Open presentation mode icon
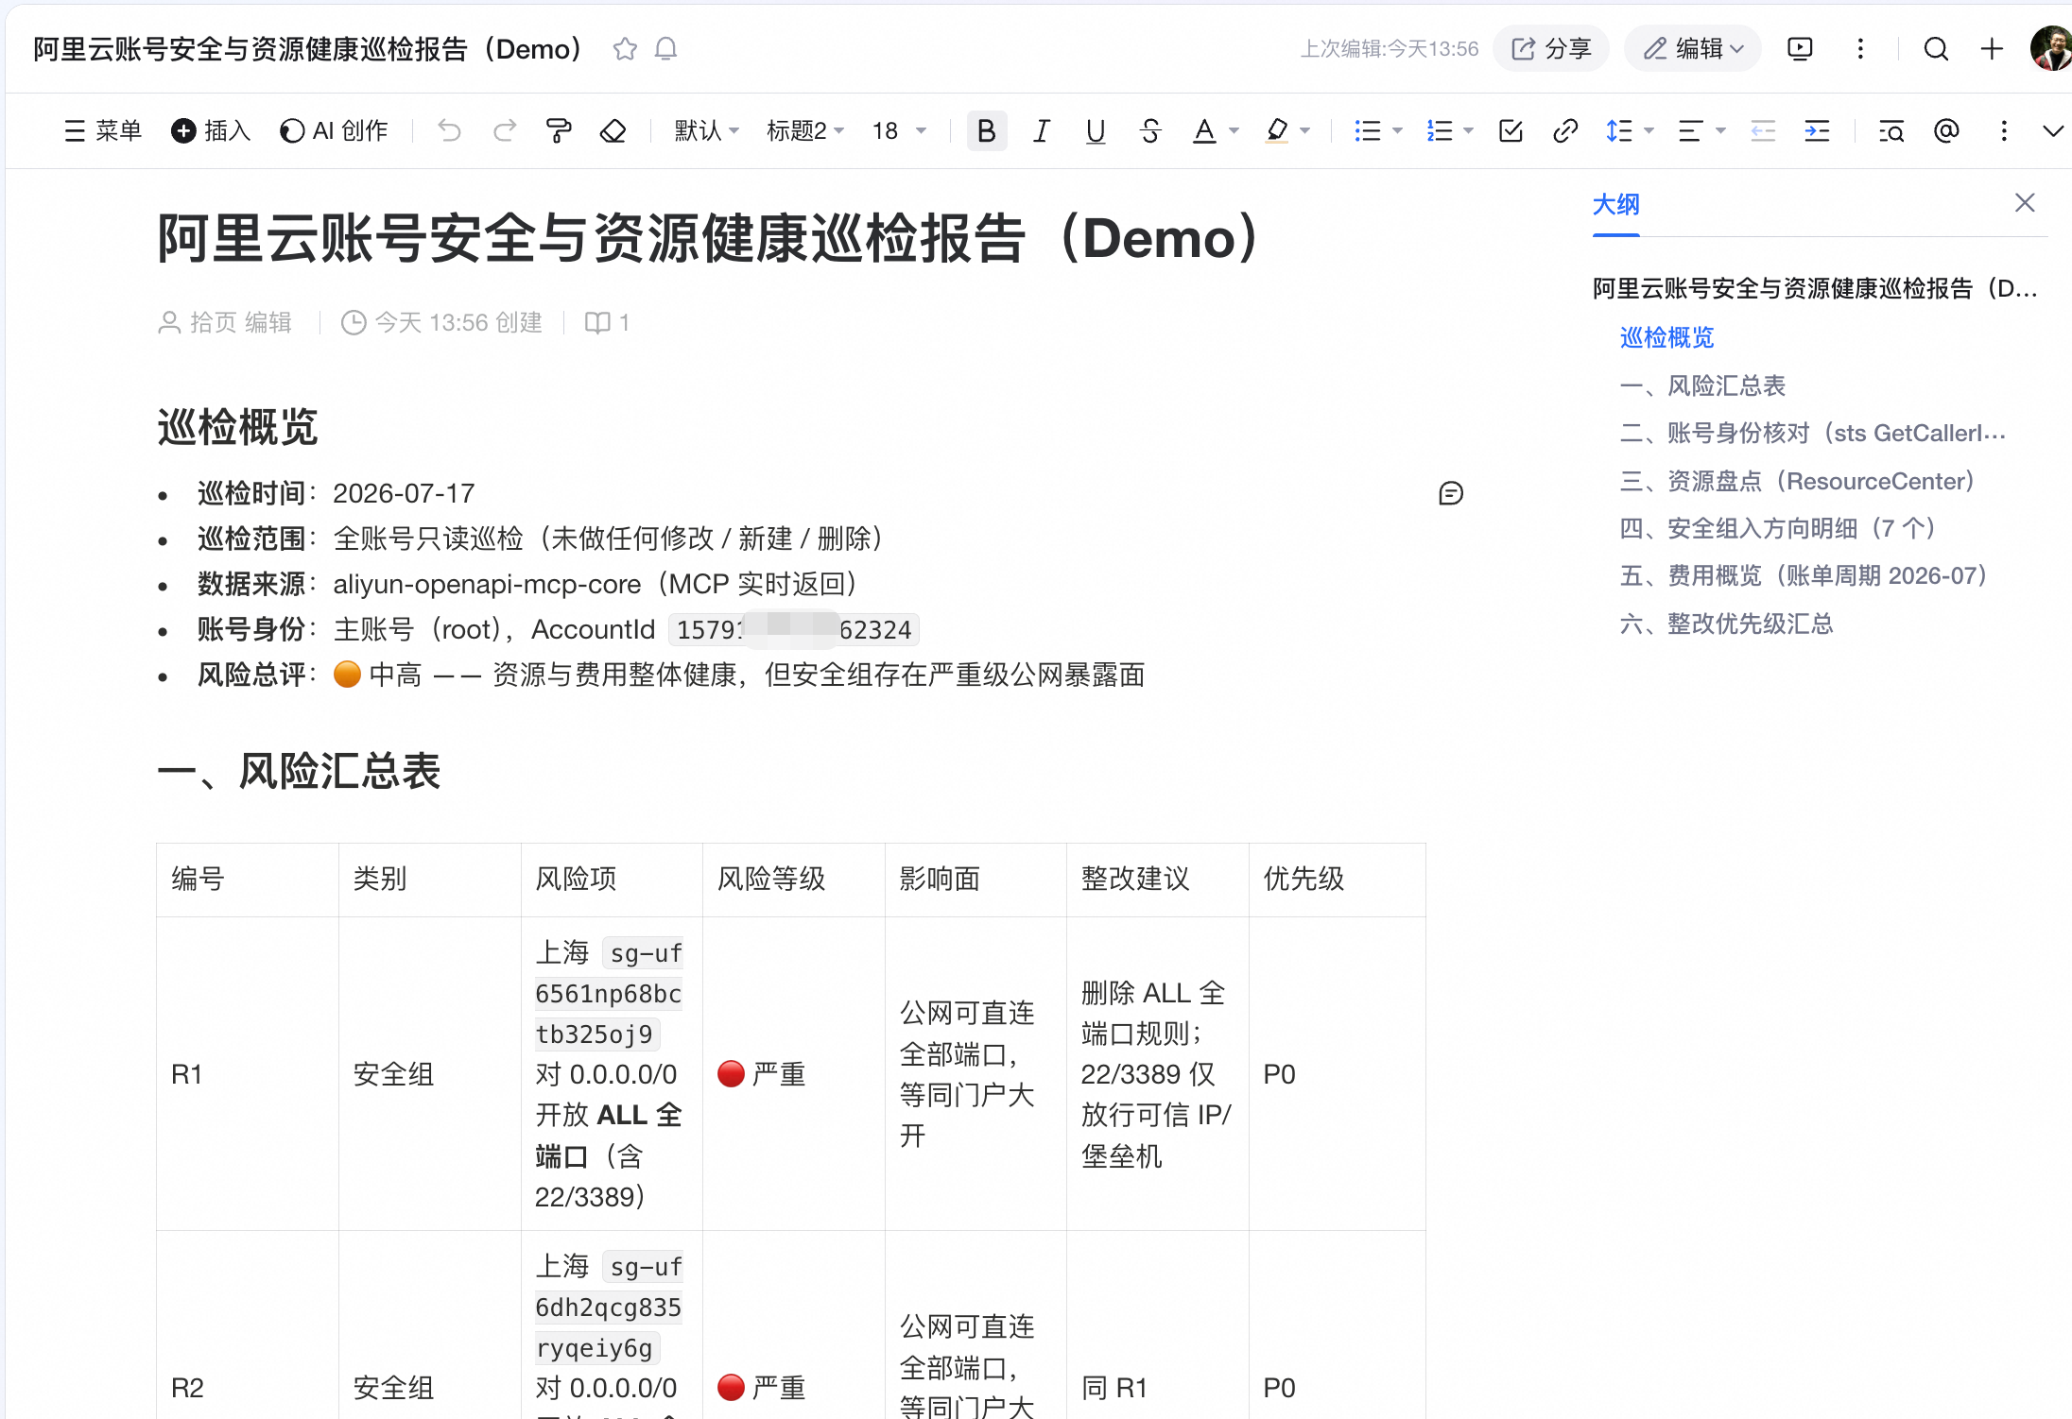This screenshot has height=1419, width=2072. pos(1800,49)
